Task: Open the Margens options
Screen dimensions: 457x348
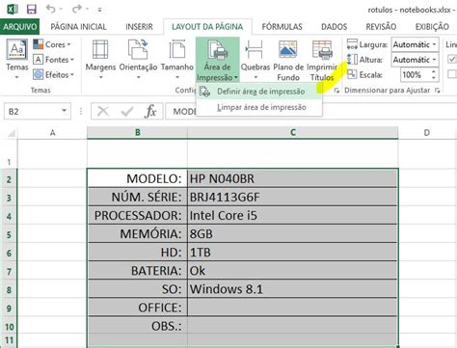Action: click(100, 59)
